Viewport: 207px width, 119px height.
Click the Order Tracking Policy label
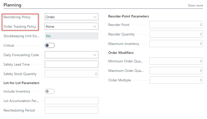pyautogui.click(x=20, y=26)
